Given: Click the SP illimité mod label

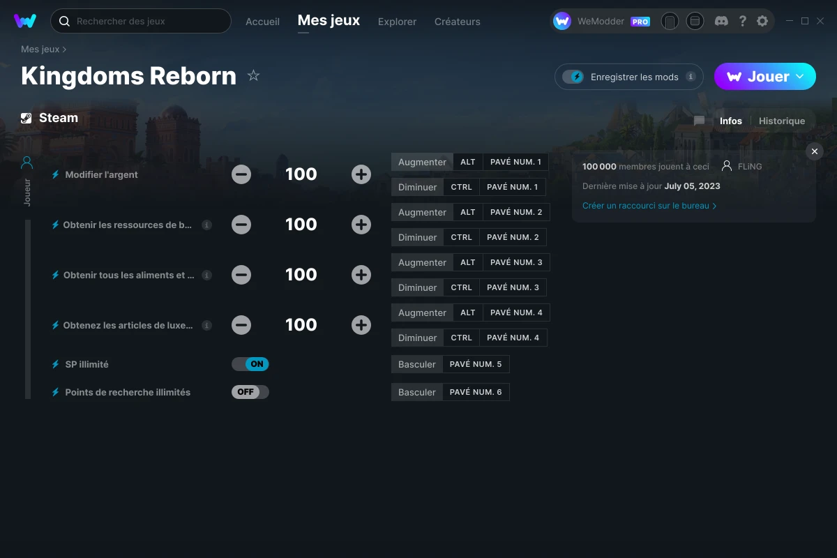Looking at the screenshot, I should click(86, 364).
